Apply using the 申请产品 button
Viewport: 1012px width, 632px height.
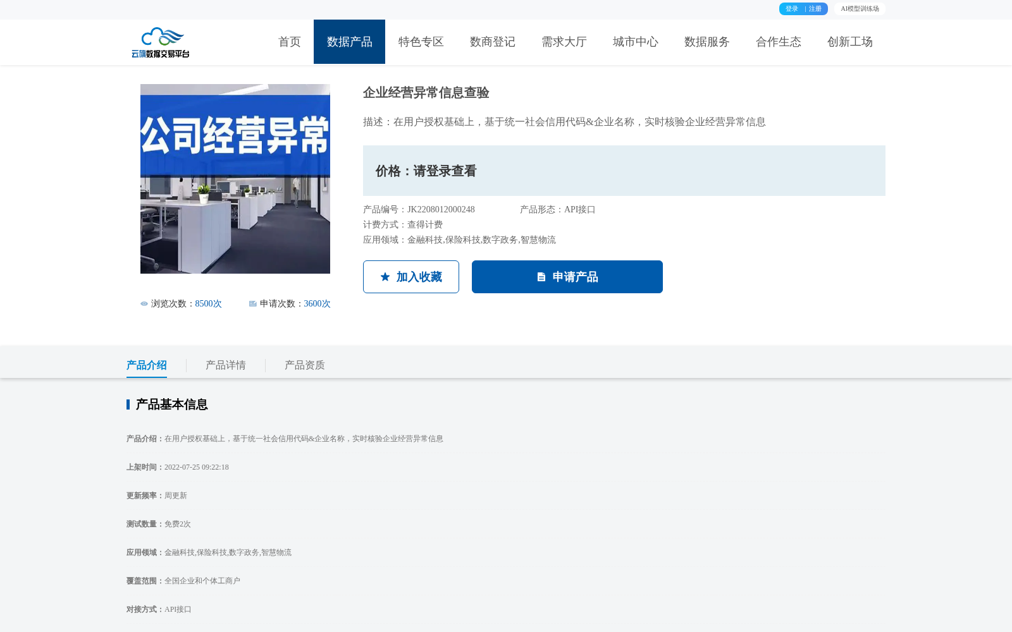click(567, 277)
